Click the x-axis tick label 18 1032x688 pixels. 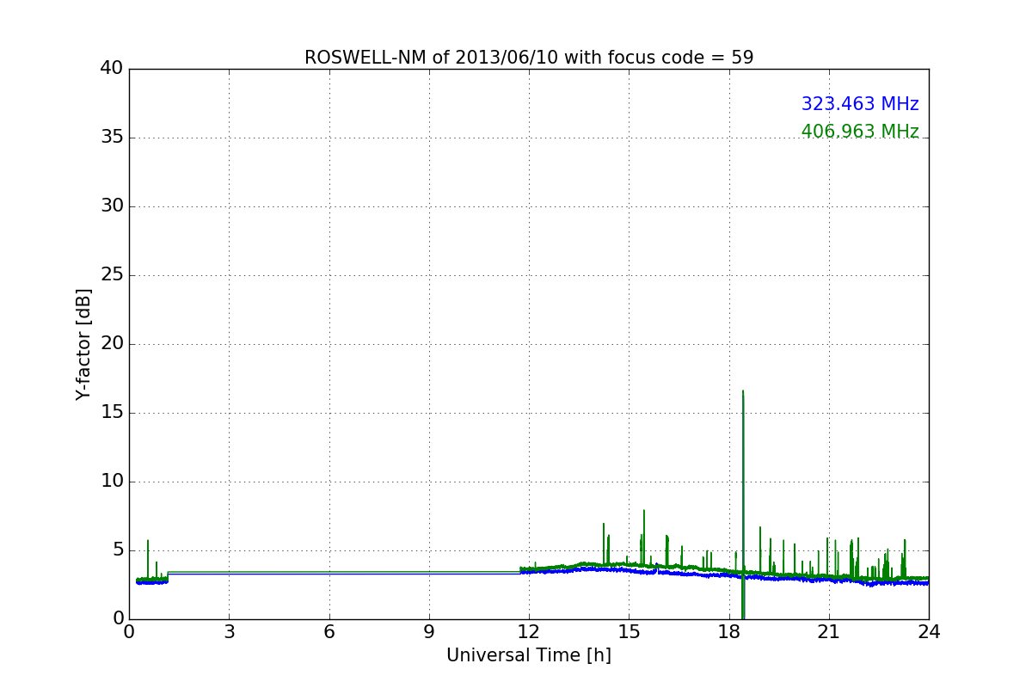pyautogui.click(x=728, y=632)
